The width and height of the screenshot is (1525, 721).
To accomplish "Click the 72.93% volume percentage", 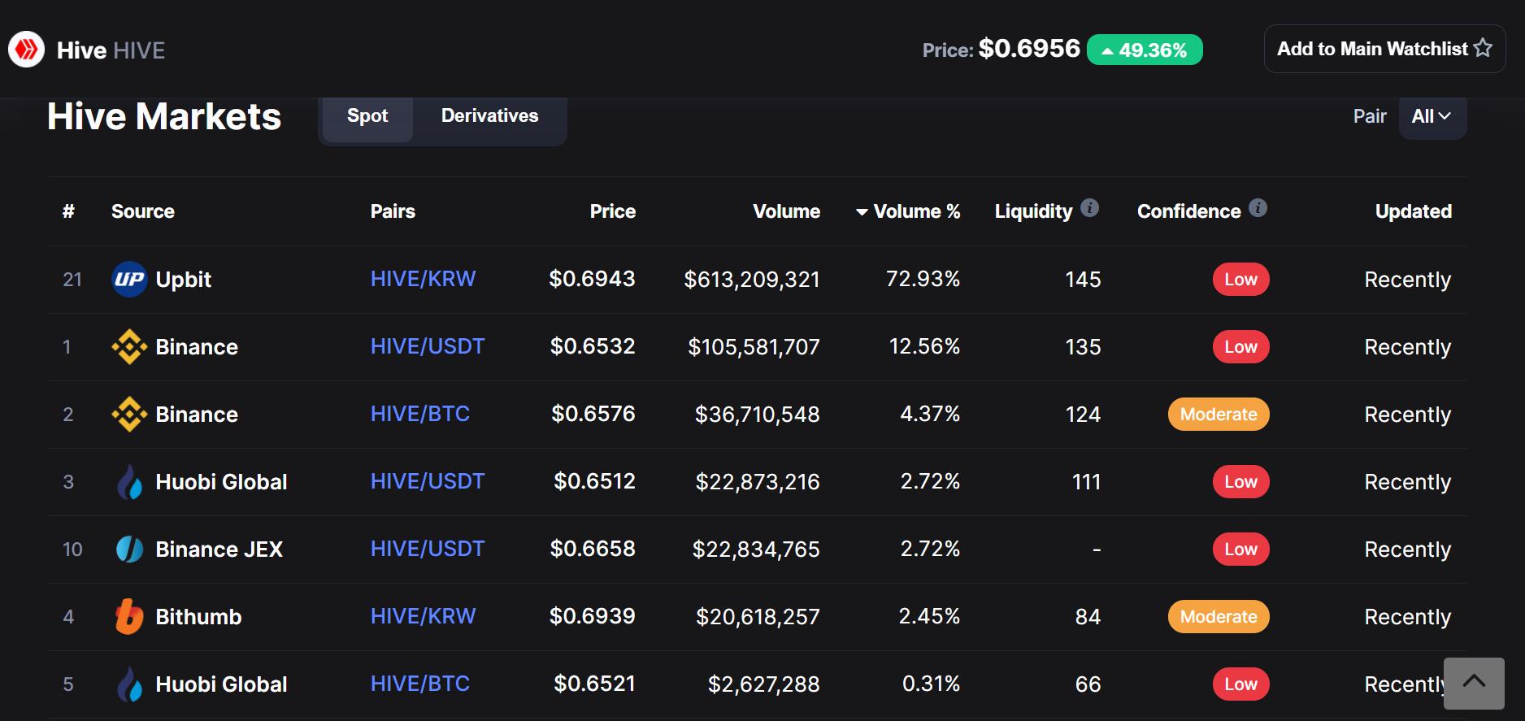I will click(923, 279).
